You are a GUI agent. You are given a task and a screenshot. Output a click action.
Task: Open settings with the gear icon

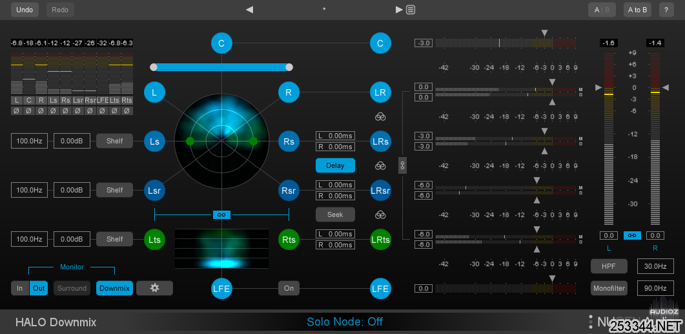[x=155, y=288]
